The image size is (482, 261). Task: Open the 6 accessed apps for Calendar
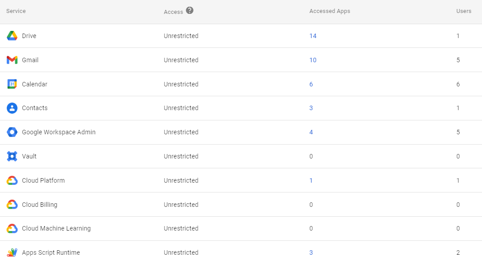(x=311, y=84)
